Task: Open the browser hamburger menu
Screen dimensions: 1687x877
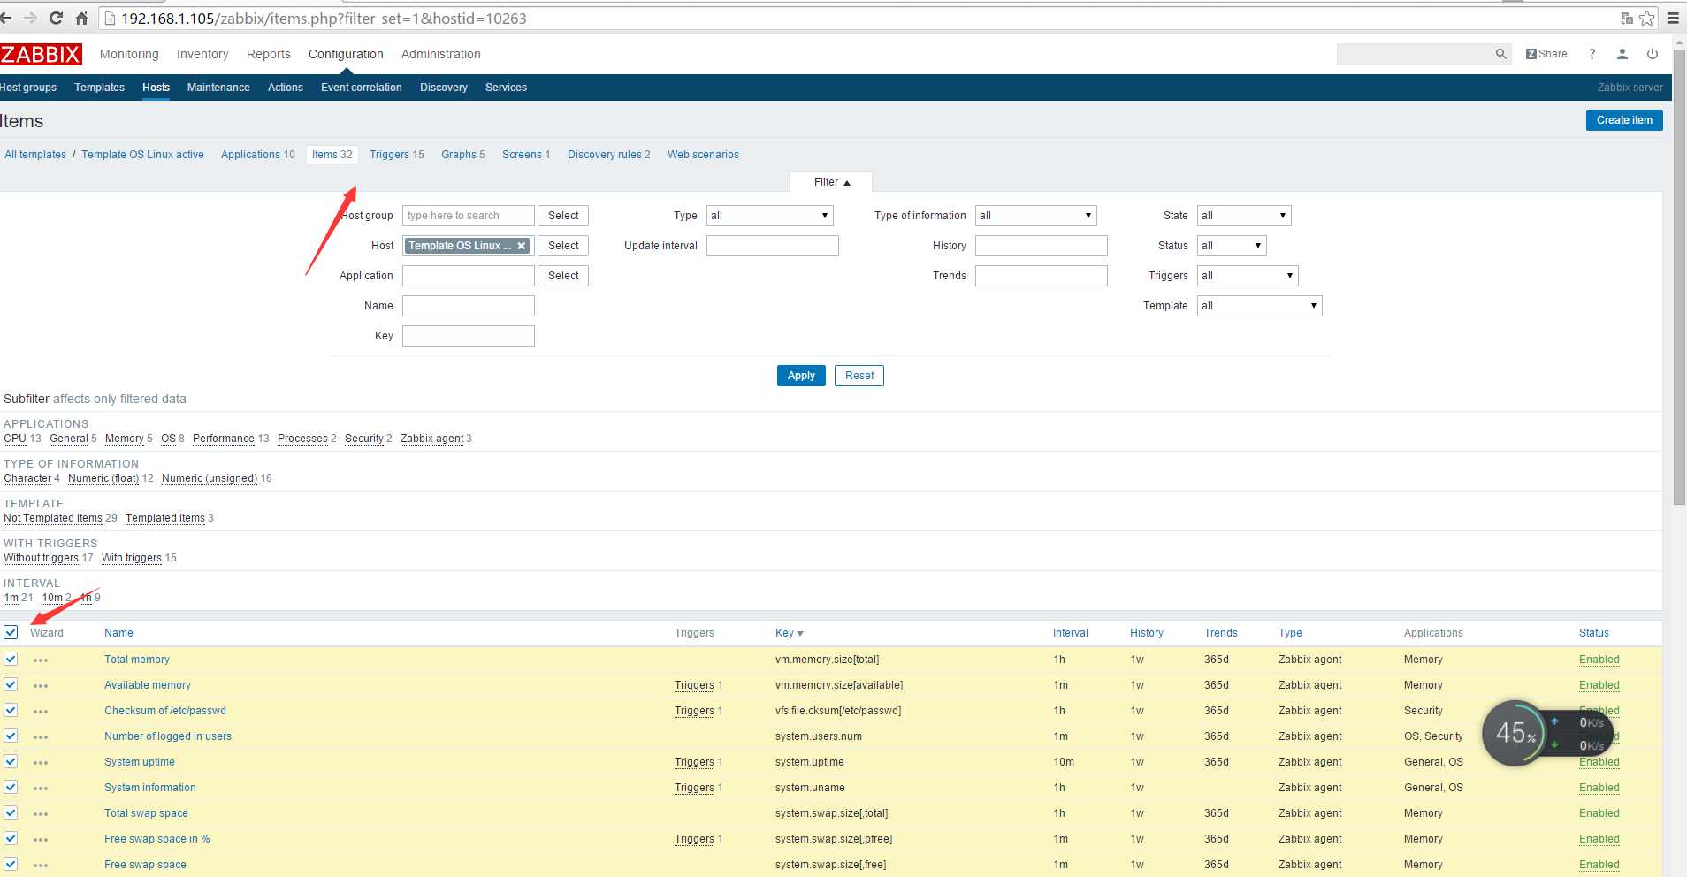Action: 1673,18
